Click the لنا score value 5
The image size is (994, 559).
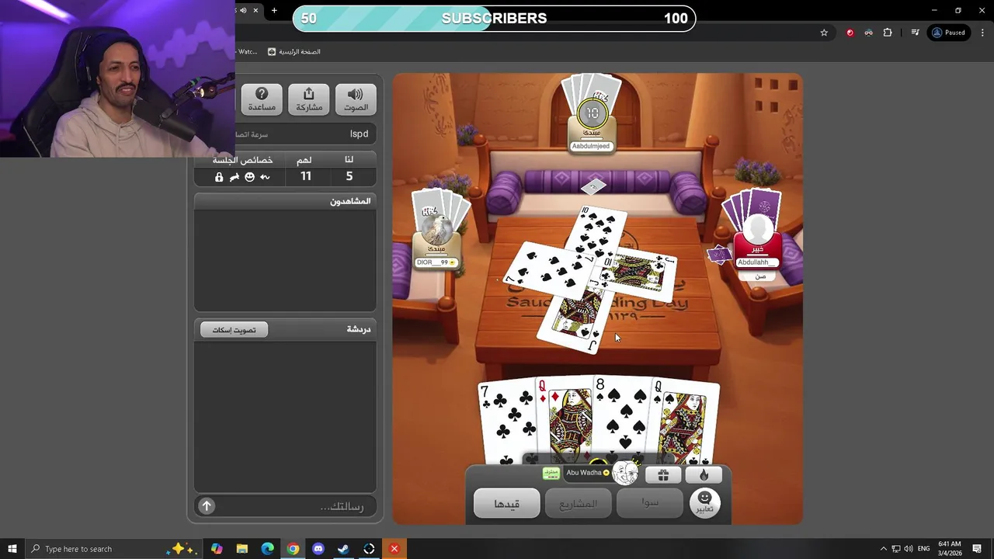click(349, 176)
